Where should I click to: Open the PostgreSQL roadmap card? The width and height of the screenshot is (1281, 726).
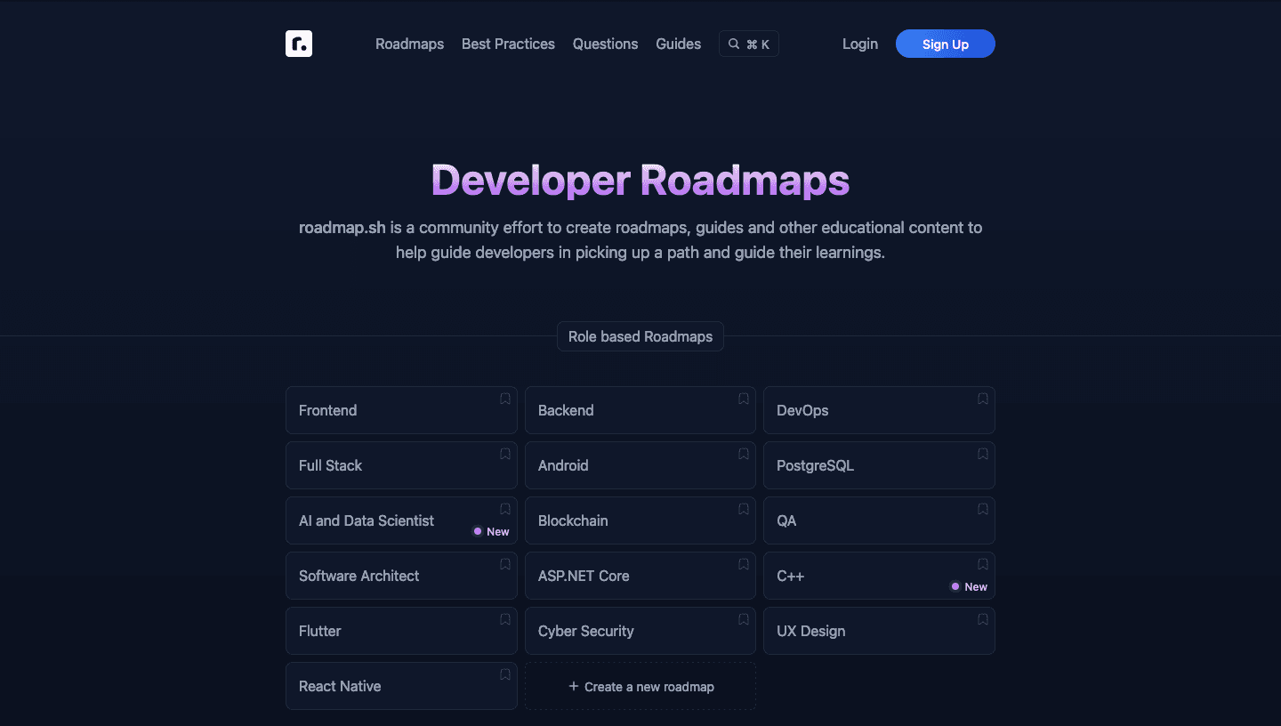pos(879,465)
